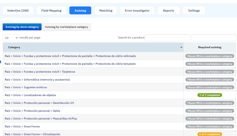Image resolution: width=237 pixels, height=136 pixels.
Task: Switch to Autotag by marketplace category
Action: point(66,27)
